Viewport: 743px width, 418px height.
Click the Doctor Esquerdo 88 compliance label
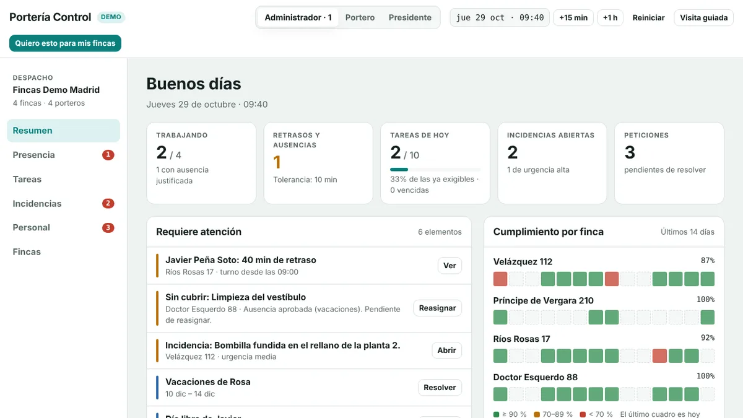coord(536,377)
